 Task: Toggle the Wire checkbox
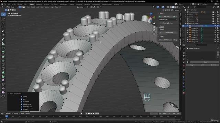tap(21, 99)
